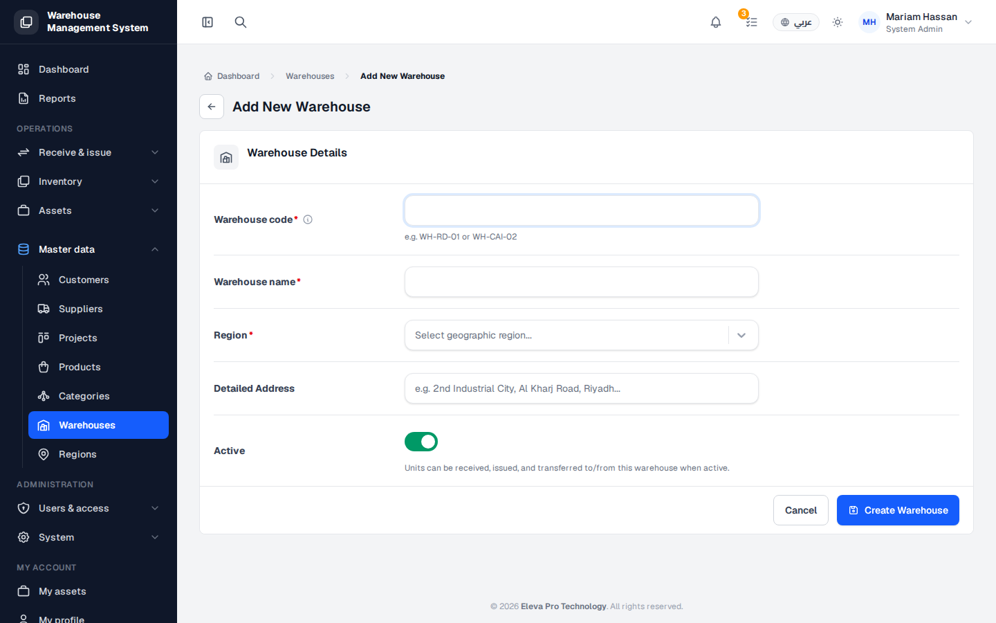This screenshot has height=623, width=996.
Task: Select Warehouses in the sidebar
Action: 98,425
